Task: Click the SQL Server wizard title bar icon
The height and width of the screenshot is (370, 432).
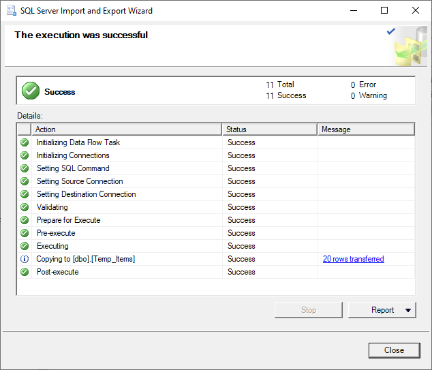Action: pos(12,11)
